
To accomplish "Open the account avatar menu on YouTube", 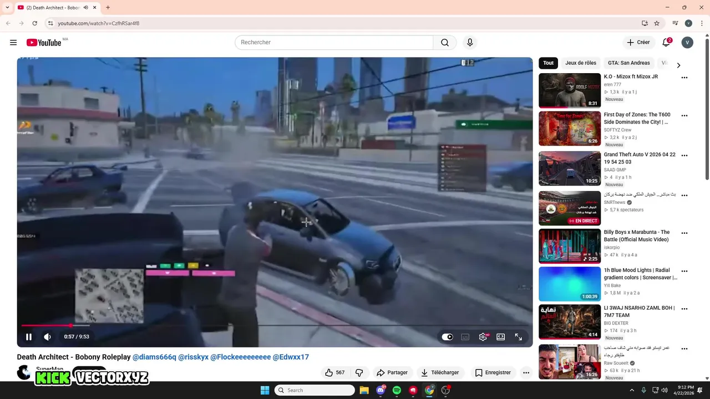I will pyautogui.click(x=687, y=43).
